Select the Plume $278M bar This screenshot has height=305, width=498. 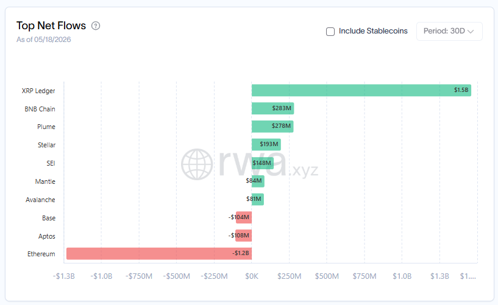[272, 127]
